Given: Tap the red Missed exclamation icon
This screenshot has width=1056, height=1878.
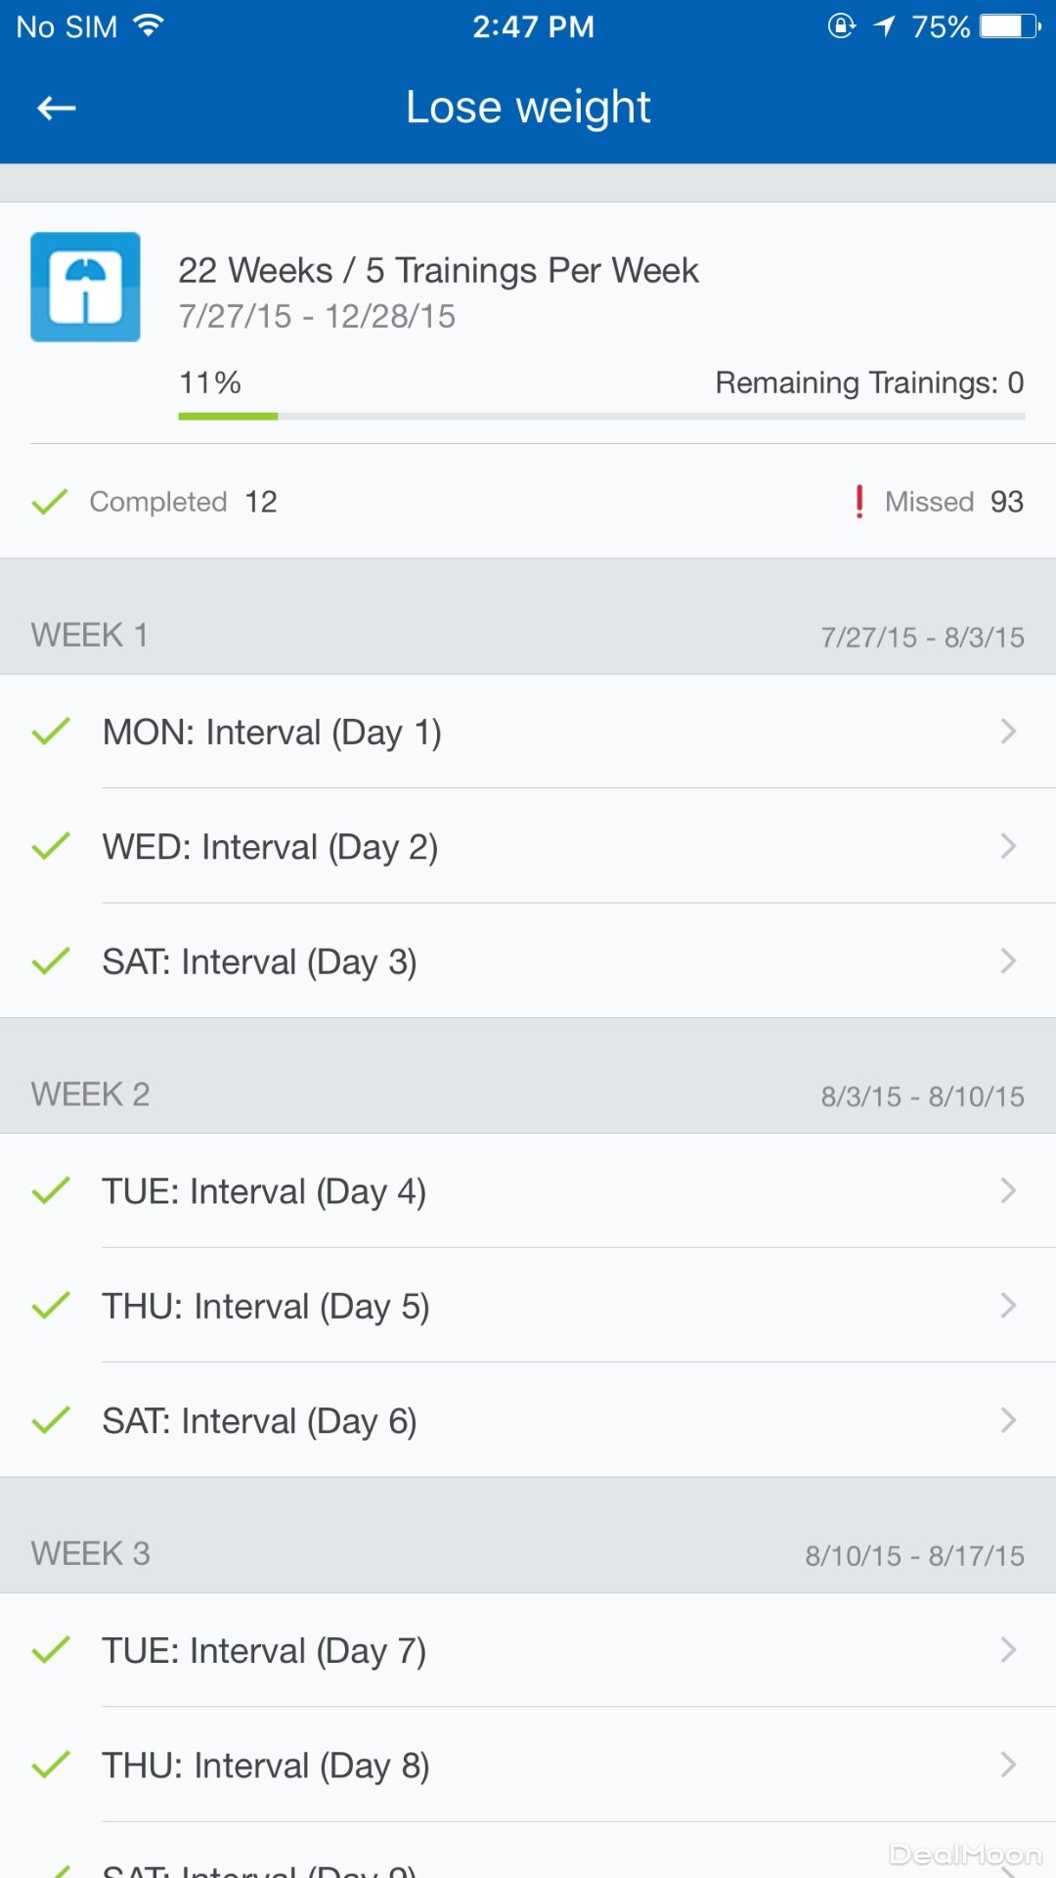Looking at the screenshot, I should (859, 502).
